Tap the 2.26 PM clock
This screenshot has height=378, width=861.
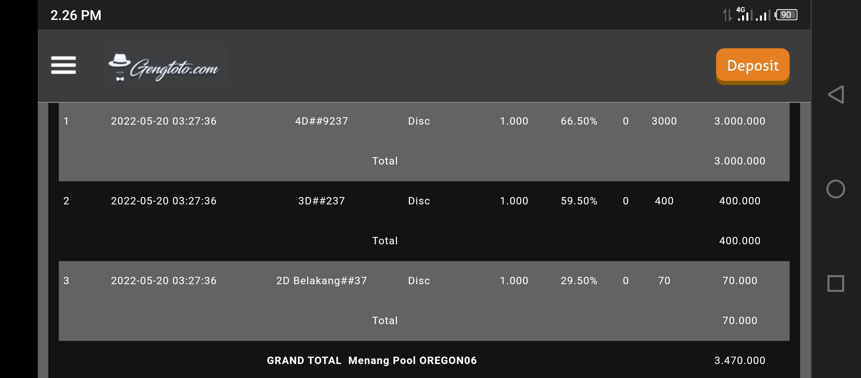pos(76,15)
